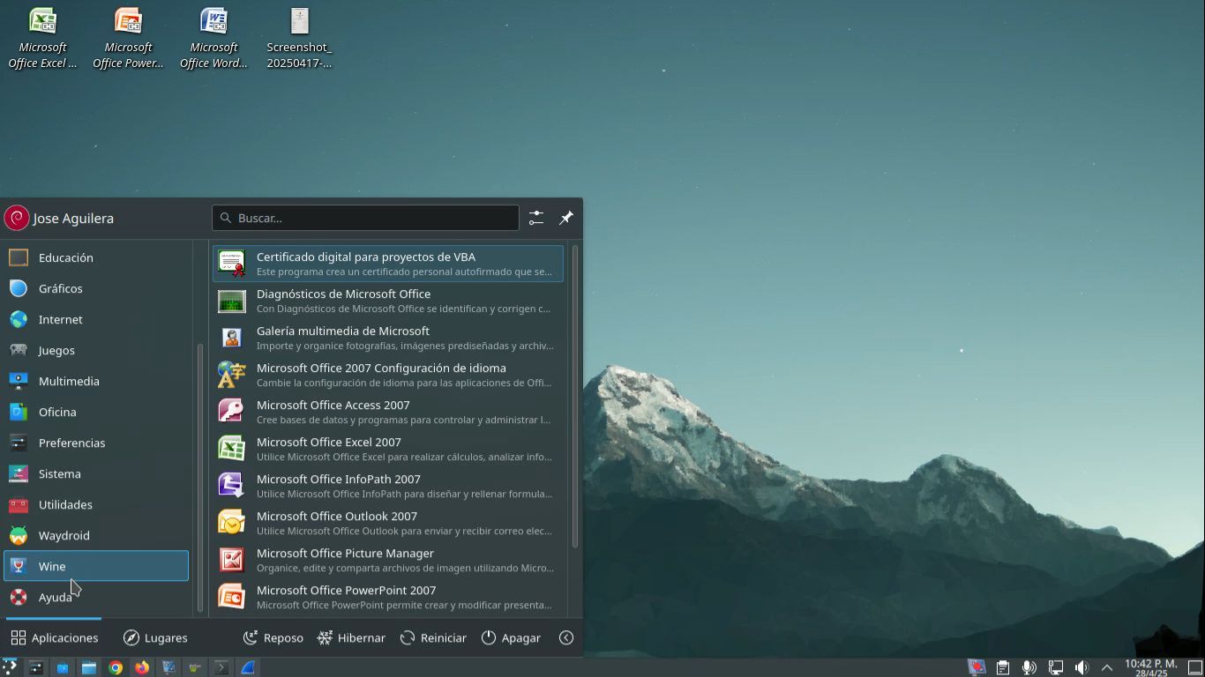Launch Diagnósticos de Microsoft Office
This screenshot has width=1205, height=677.
pos(388,301)
